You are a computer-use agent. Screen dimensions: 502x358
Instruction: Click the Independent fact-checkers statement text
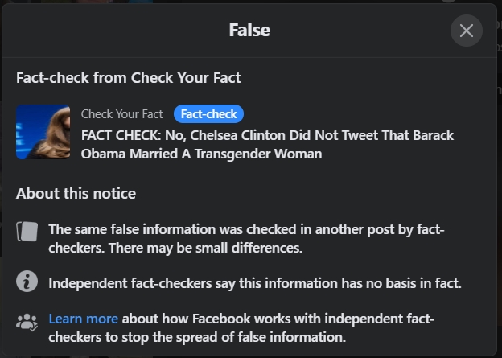pos(254,283)
